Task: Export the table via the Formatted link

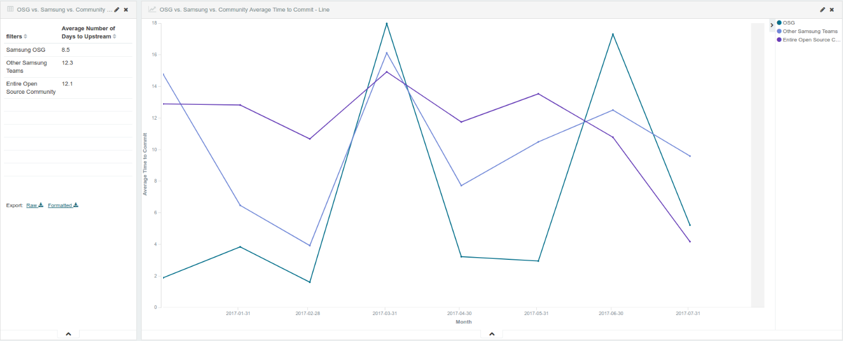Action: [x=60, y=205]
